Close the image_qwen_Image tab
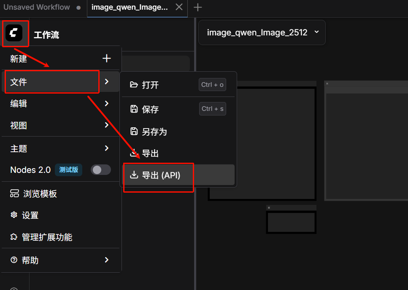This screenshot has height=290, width=408. click(x=179, y=7)
